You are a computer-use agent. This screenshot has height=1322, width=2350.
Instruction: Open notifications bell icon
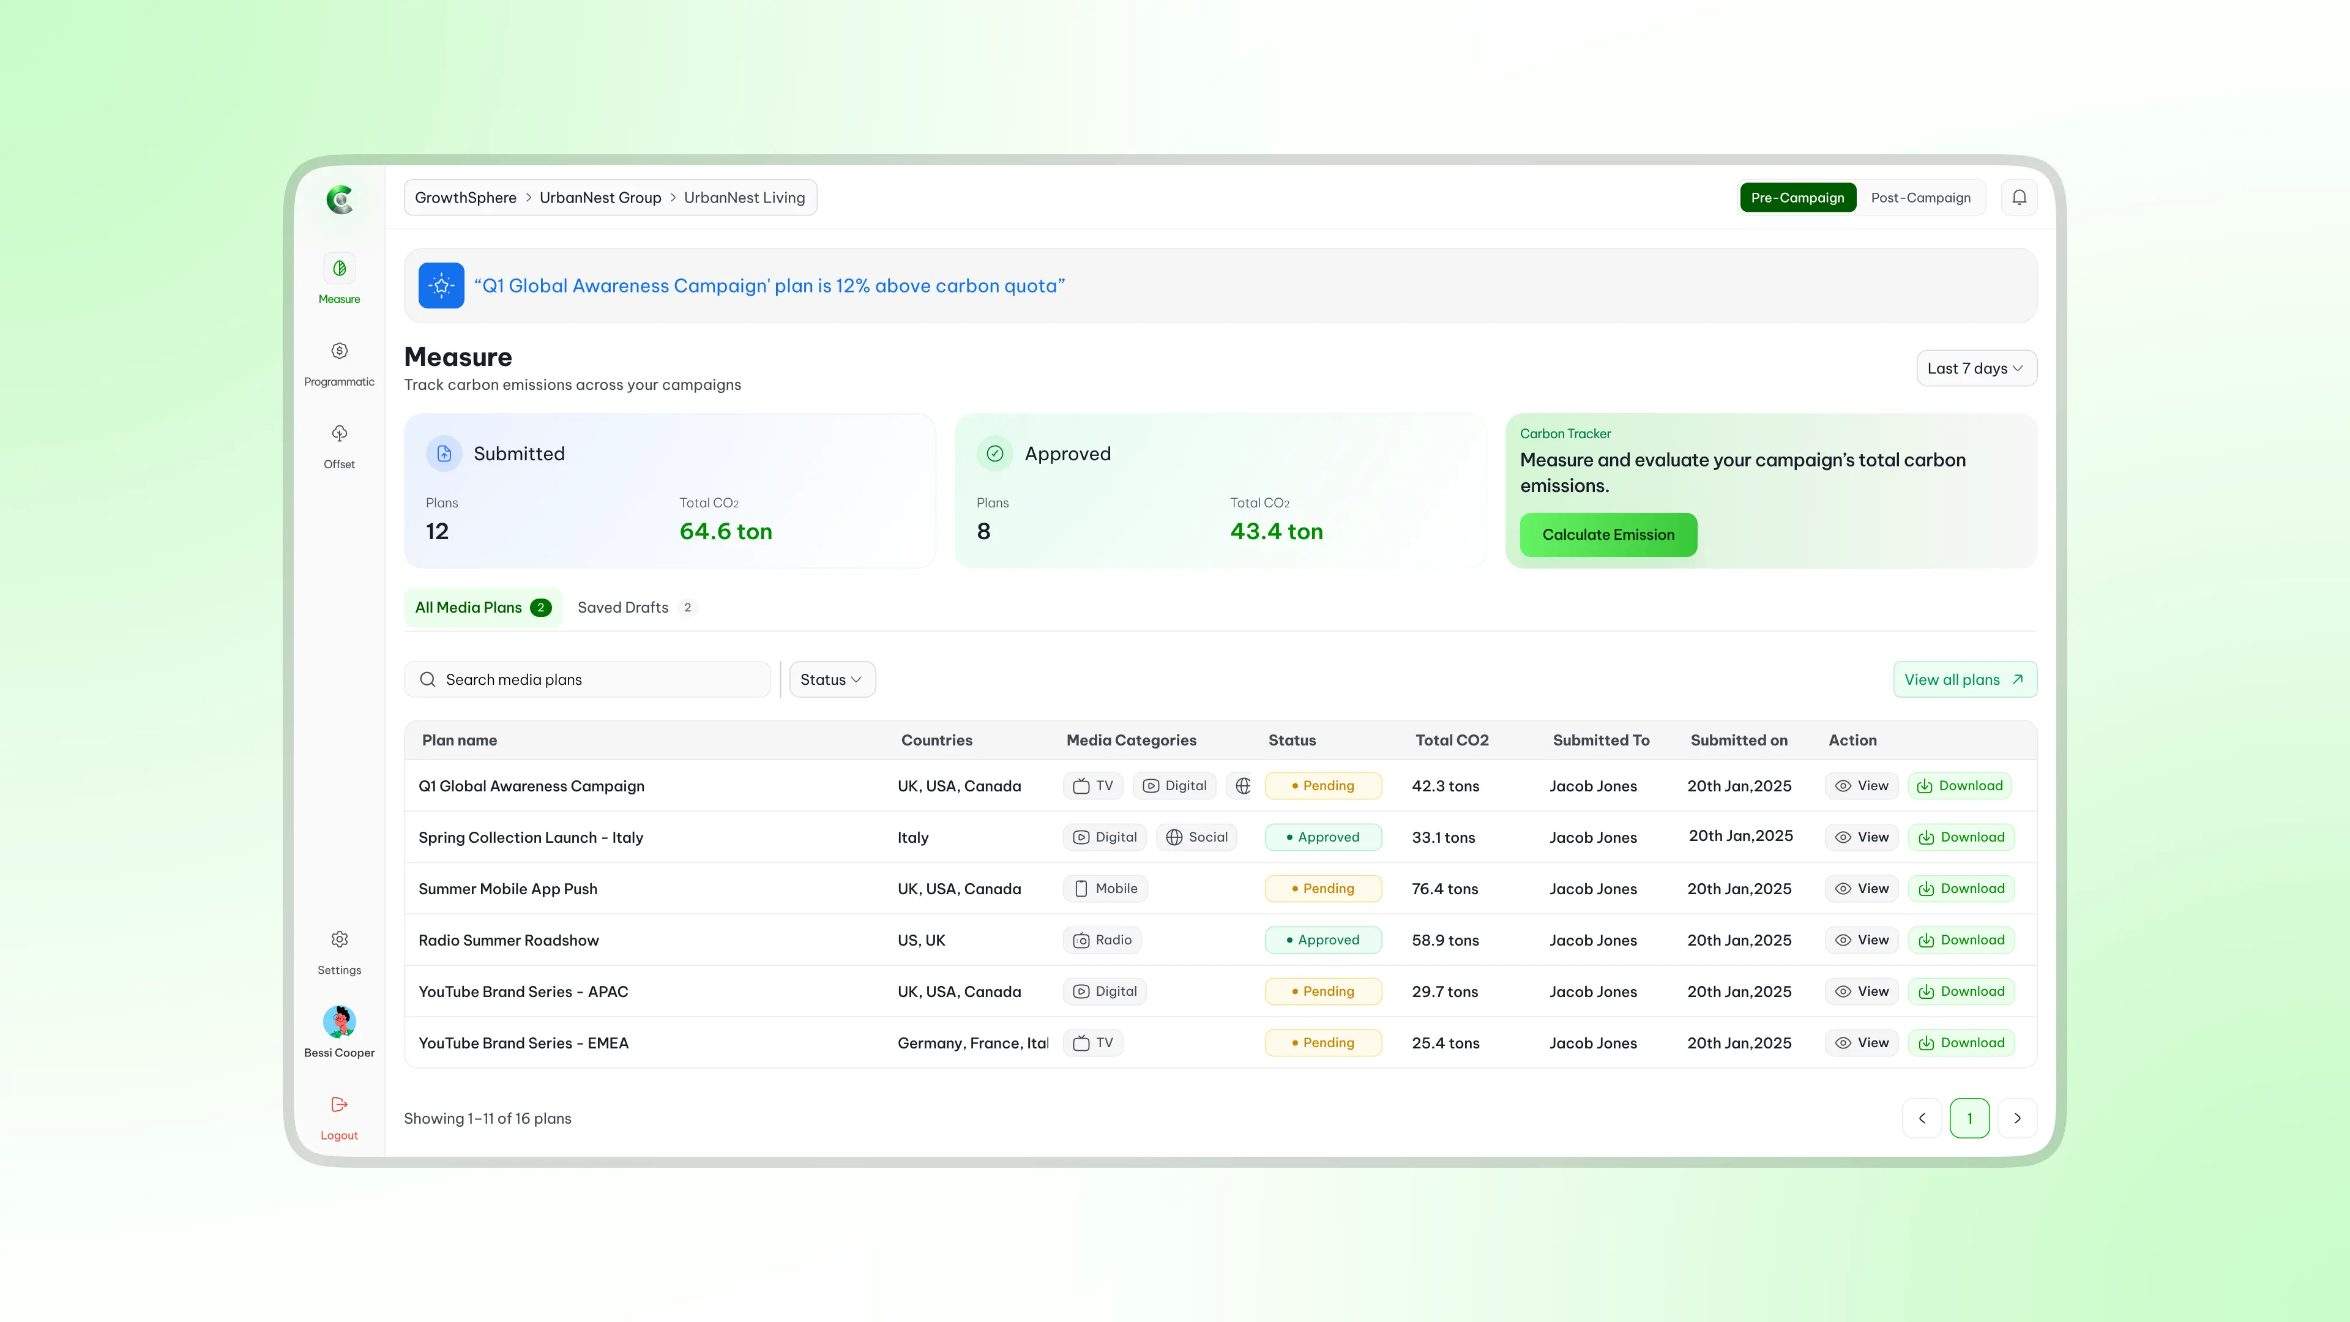pyautogui.click(x=2019, y=198)
